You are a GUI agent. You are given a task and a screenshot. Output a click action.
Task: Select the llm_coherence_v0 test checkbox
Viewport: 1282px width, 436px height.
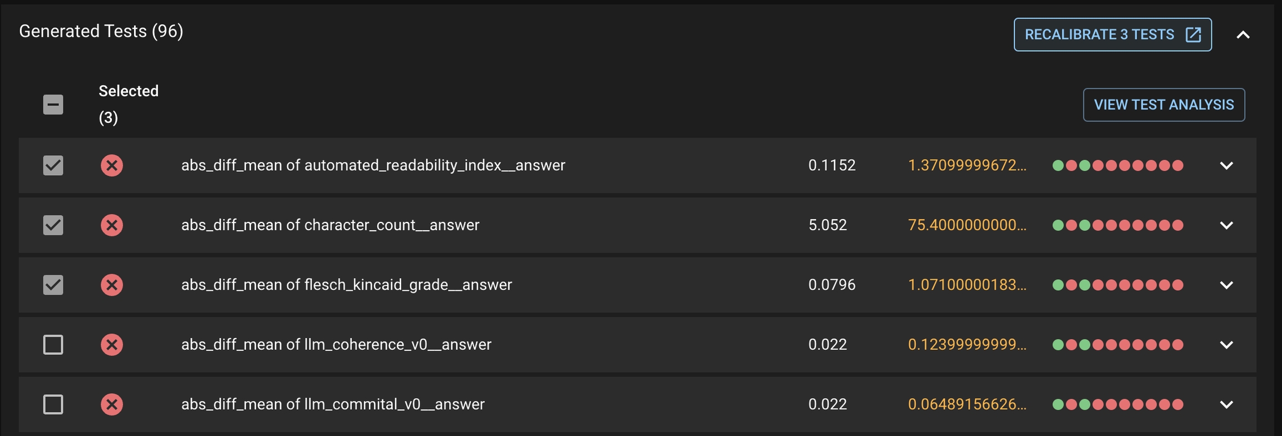click(x=53, y=345)
